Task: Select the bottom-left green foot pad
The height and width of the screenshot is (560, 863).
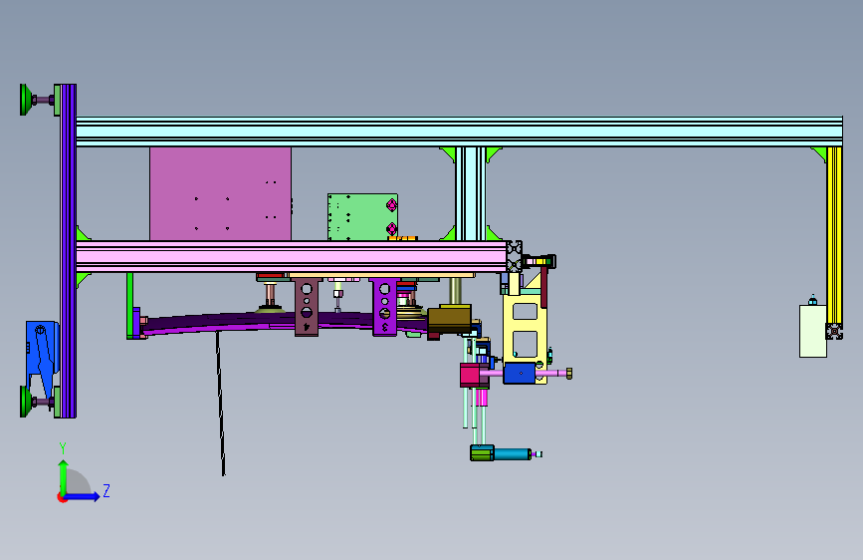Action: tap(24, 402)
